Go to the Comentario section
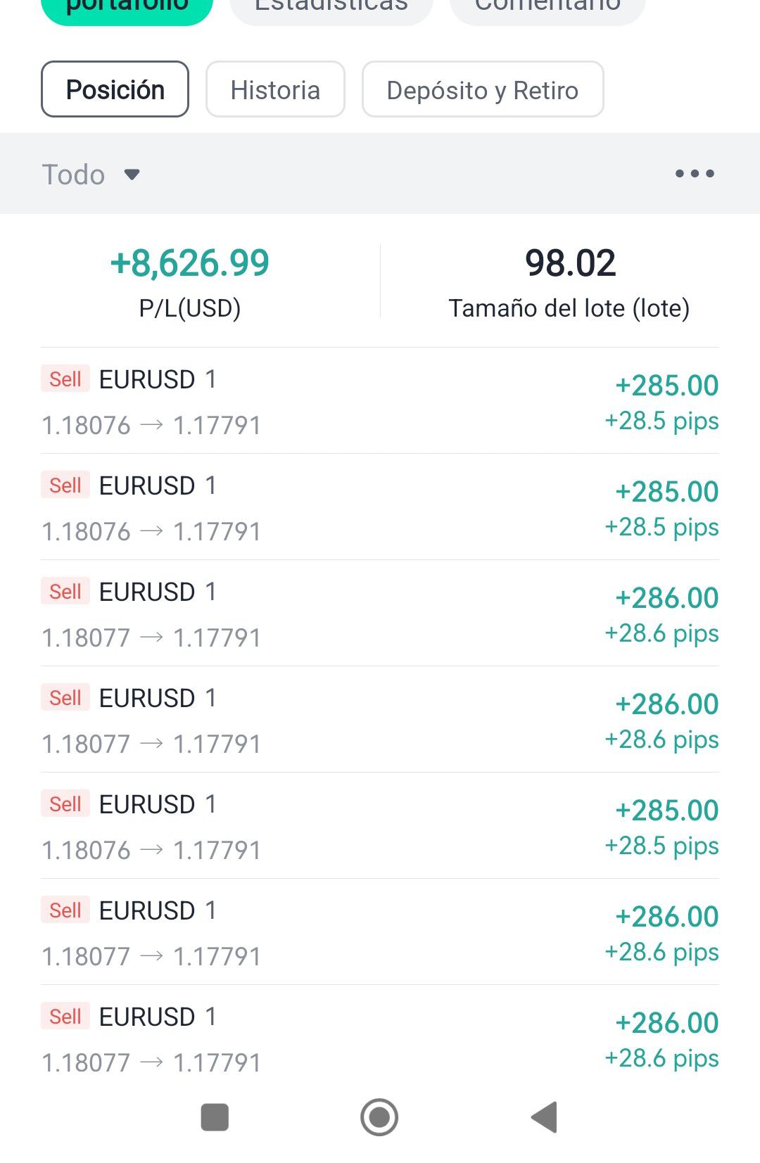This screenshot has width=760, height=1163. [x=547, y=7]
